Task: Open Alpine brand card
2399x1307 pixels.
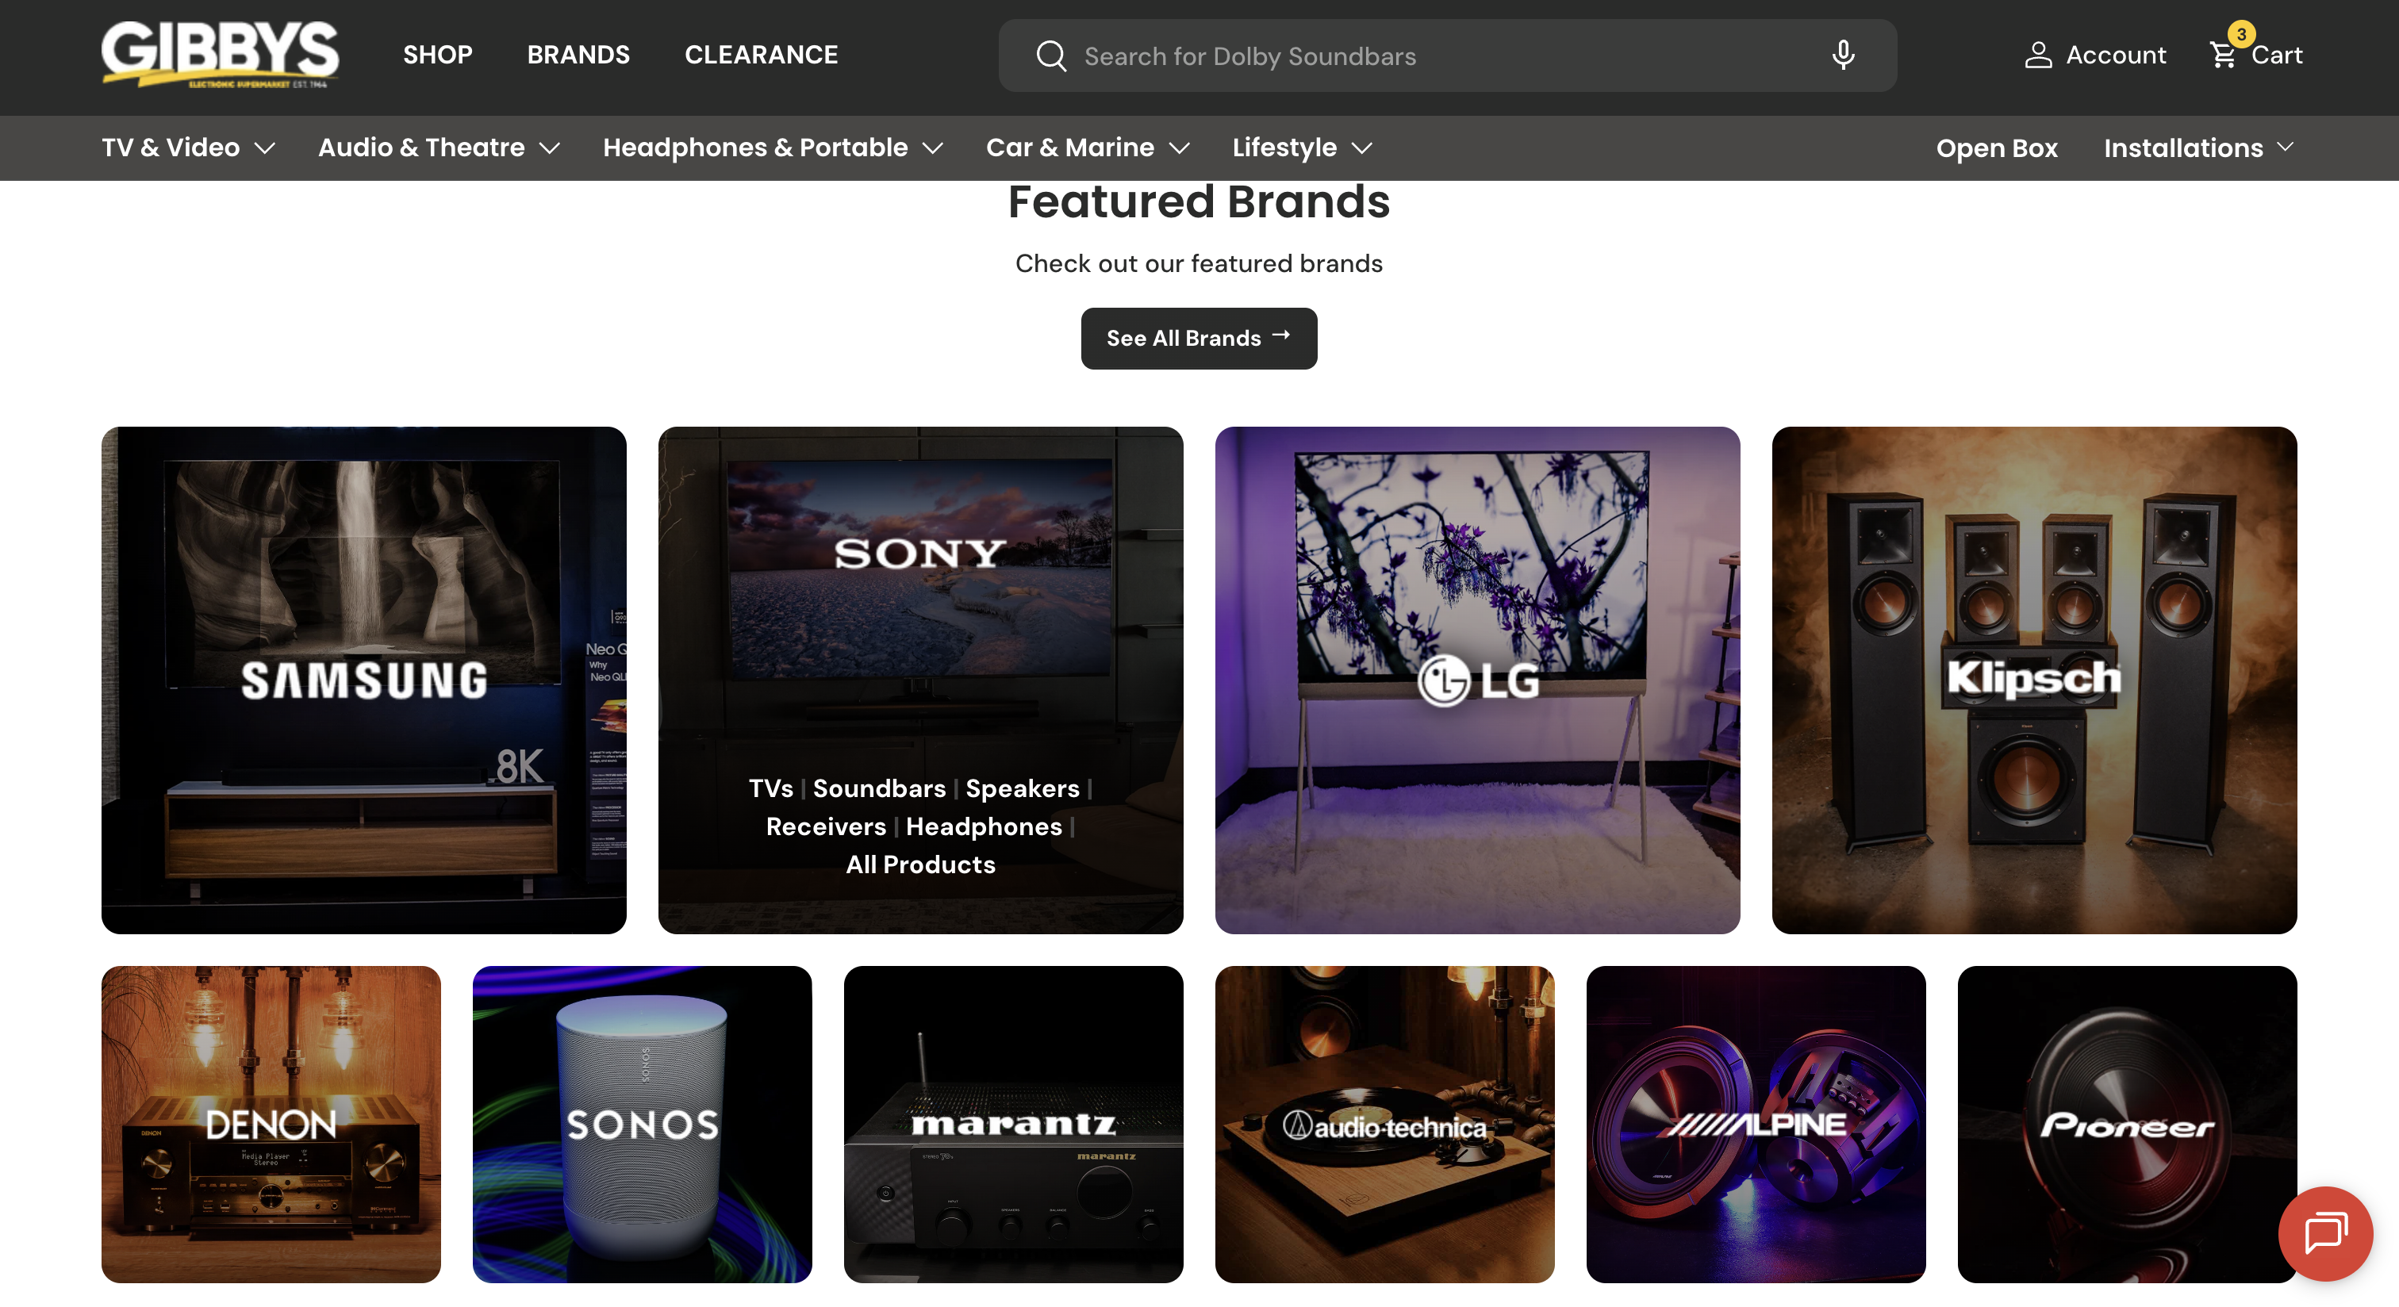Action: click(x=1756, y=1124)
